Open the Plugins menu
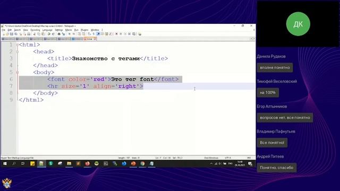 (x=84, y=30)
